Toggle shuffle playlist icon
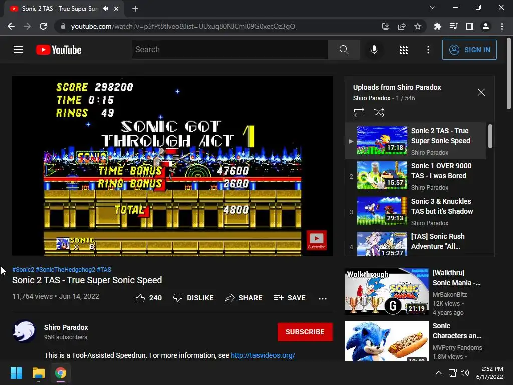 [x=379, y=112]
